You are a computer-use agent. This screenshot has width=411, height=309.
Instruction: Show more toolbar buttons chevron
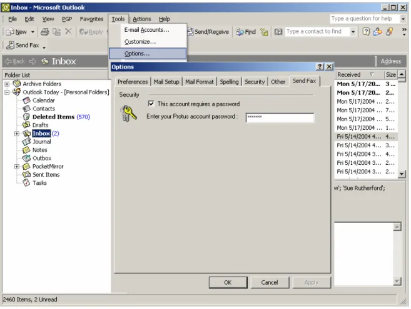[404, 32]
